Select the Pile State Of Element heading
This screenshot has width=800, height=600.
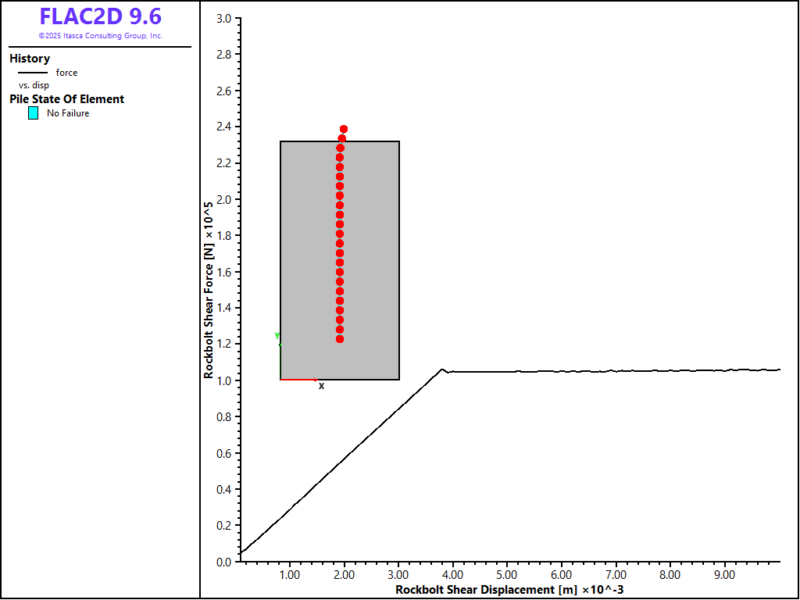point(66,99)
